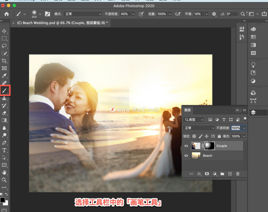
Task: Open the layer blend mode dropdown
Action: pyautogui.click(x=199, y=128)
